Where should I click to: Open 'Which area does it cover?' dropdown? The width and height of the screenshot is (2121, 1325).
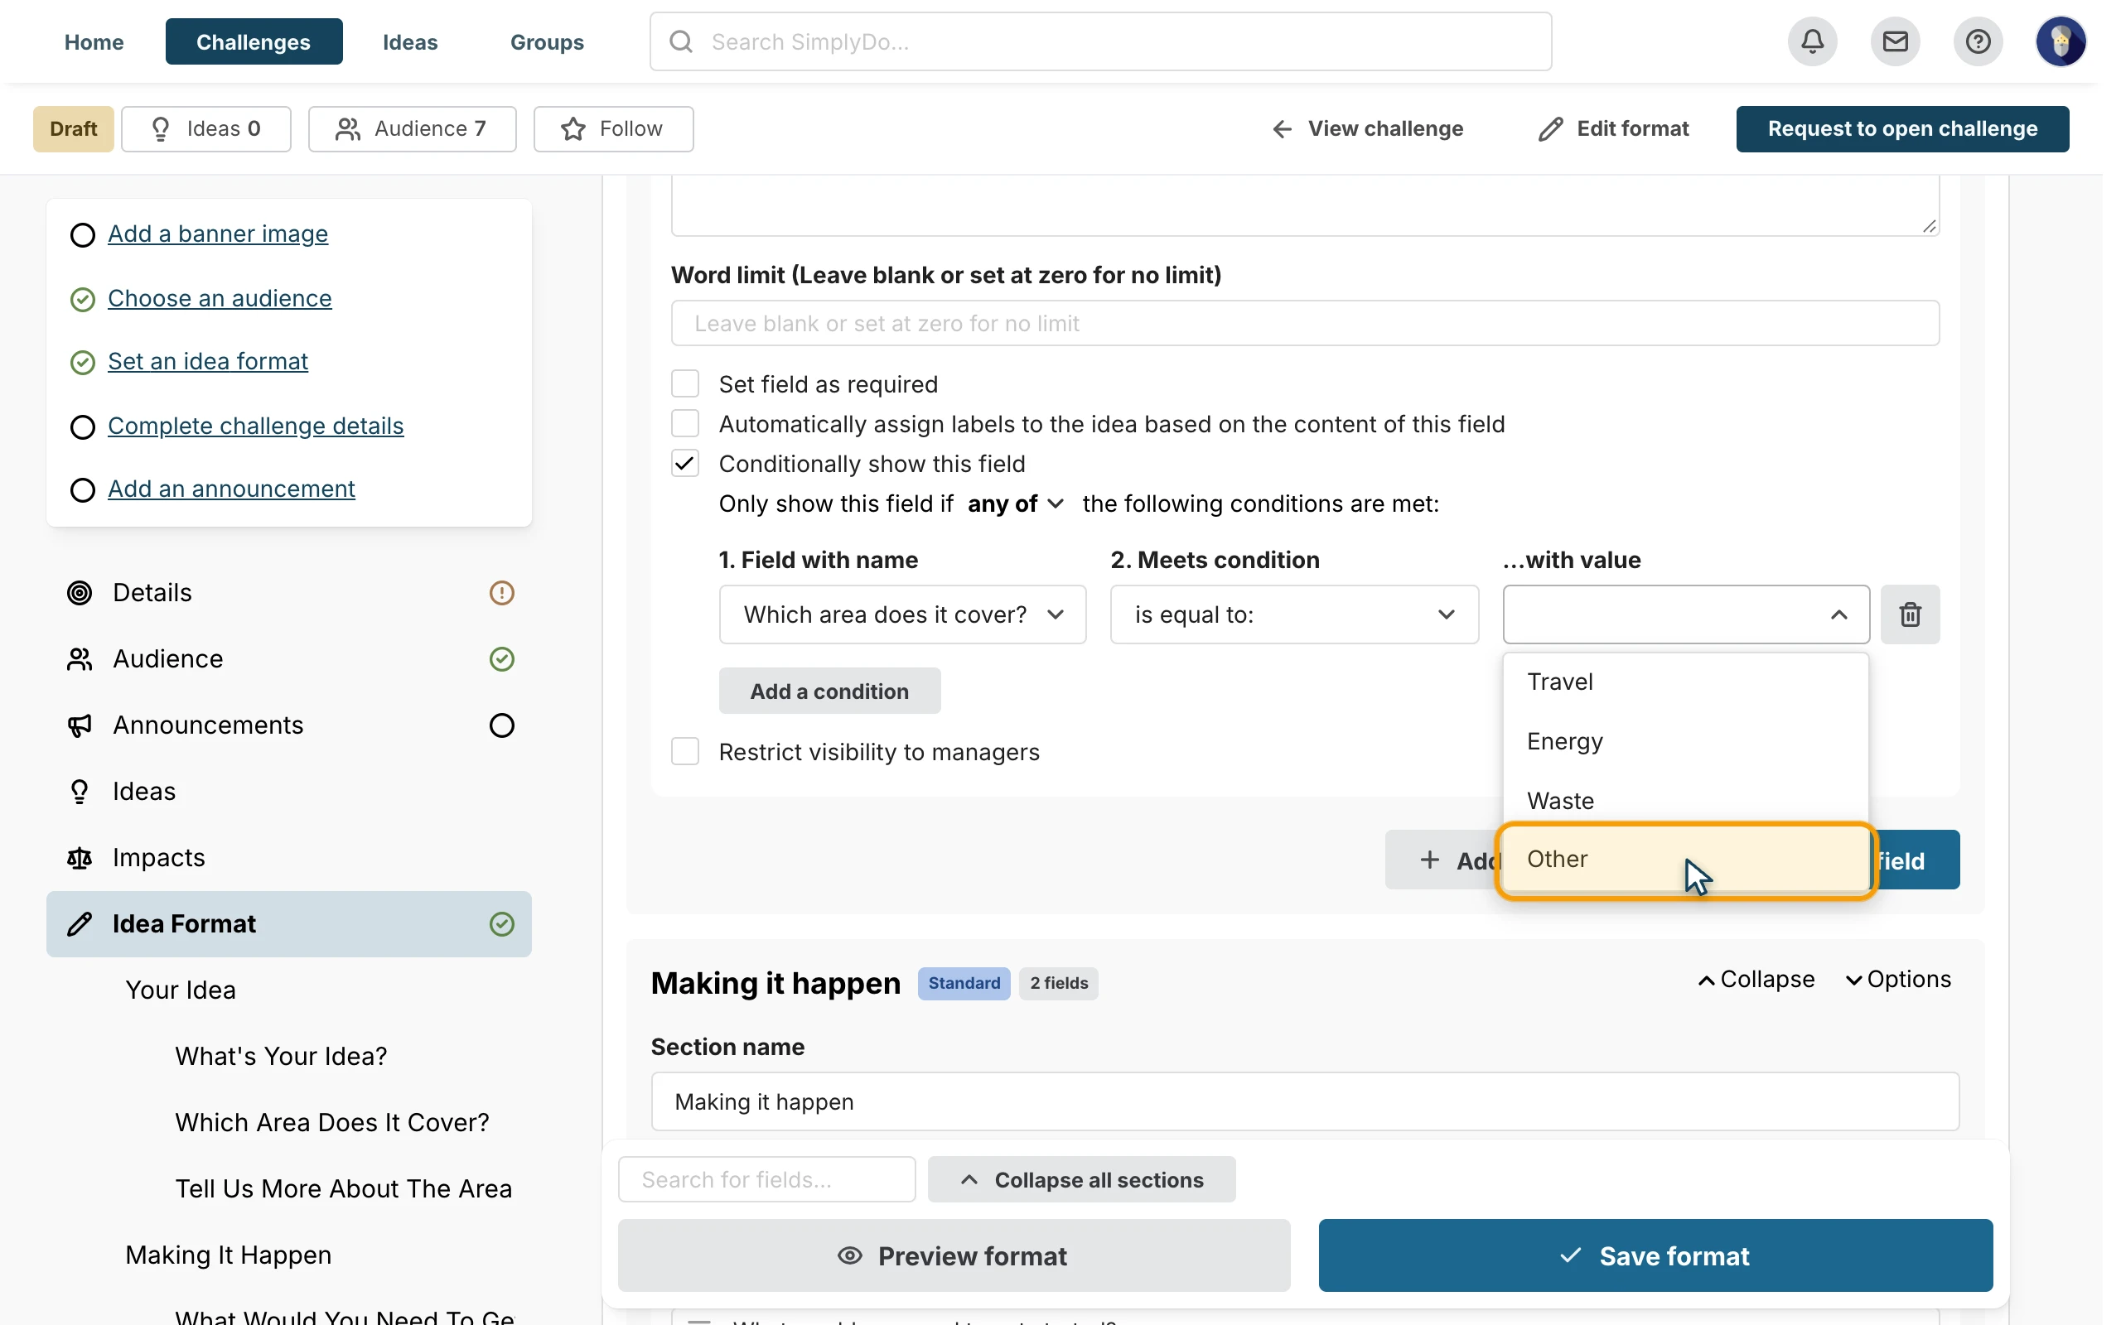903,614
